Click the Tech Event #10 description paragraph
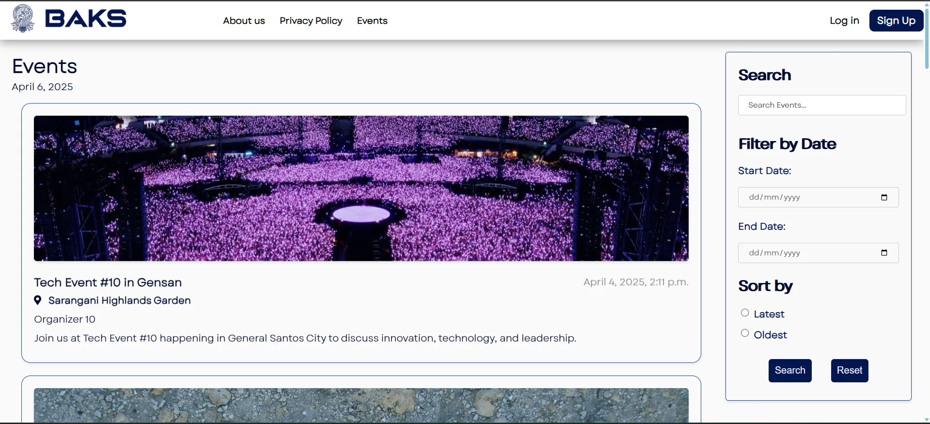The height and width of the screenshot is (424, 930). pyautogui.click(x=305, y=338)
